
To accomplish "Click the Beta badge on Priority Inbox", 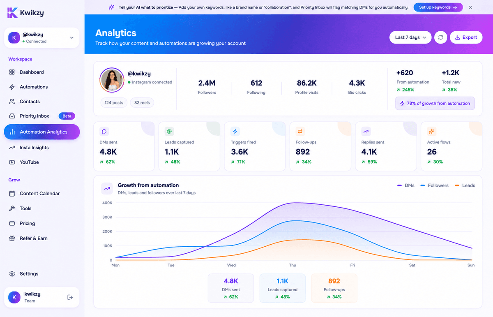I will coord(67,116).
